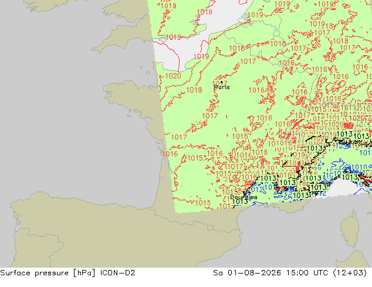Click the black "1013" label beneath Dourbies
Viewport: 372px width, 287px height.
point(240,201)
